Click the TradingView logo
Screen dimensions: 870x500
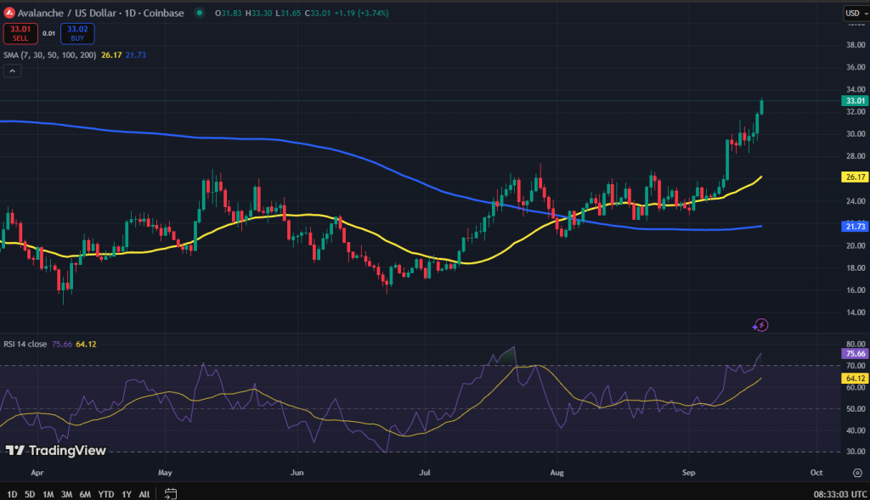coord(56,450)
